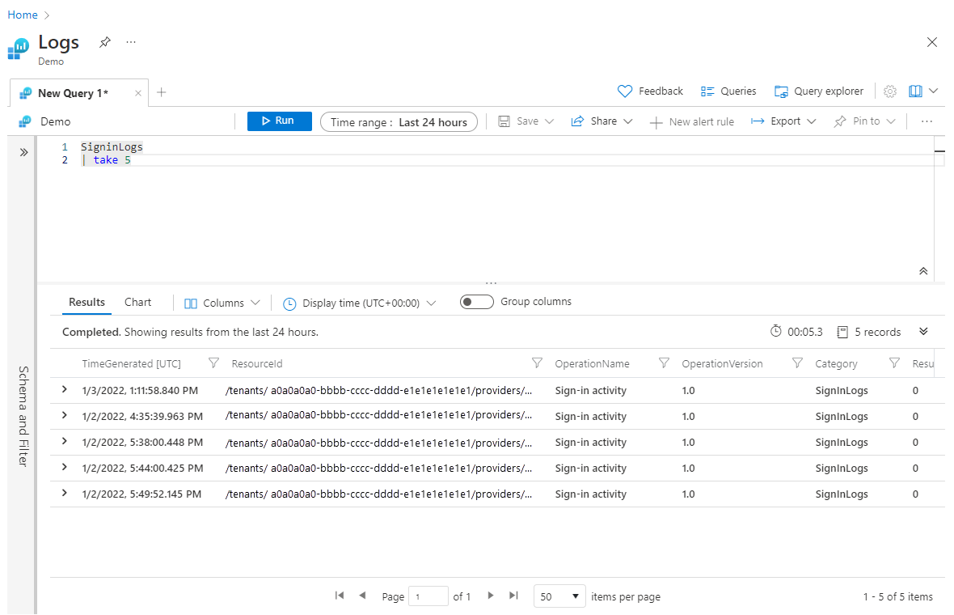Open the Logs more options ellipsis
Viewport: 954px width, 615px height.
(131, 42)
